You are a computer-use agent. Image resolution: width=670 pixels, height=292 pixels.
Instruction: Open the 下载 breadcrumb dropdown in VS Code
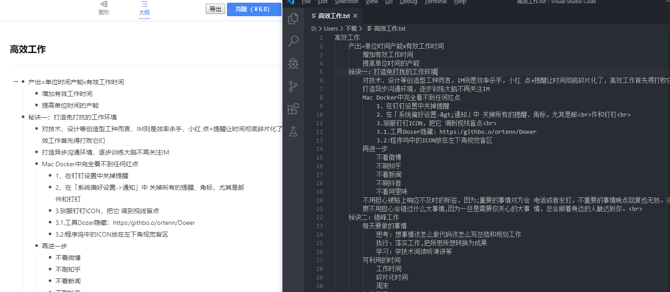(x=351, y=28)
